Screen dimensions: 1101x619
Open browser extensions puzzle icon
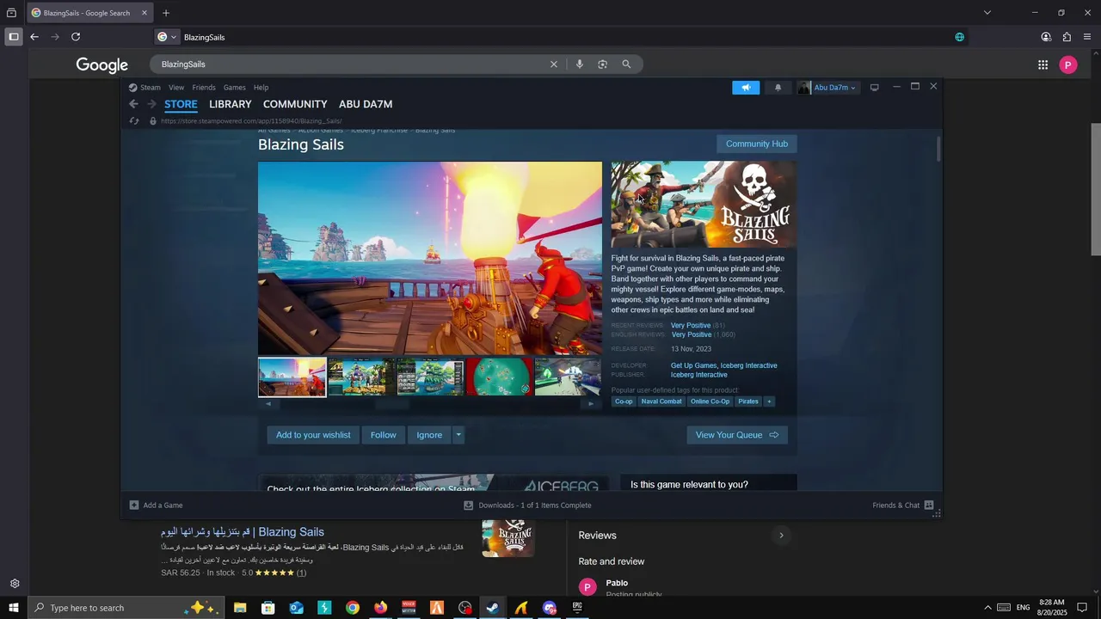pyautogui.click(x=1067, y=37)
